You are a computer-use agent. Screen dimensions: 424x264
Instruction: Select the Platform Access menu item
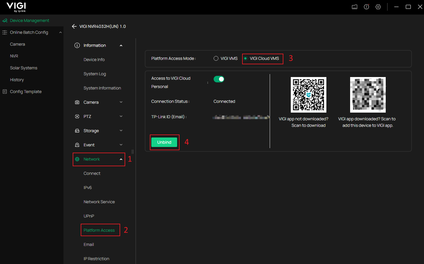tap(99, 230)
